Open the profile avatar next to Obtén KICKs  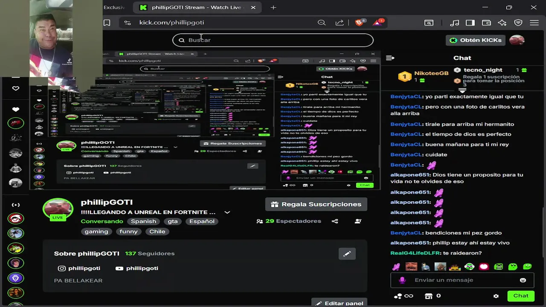517,40
